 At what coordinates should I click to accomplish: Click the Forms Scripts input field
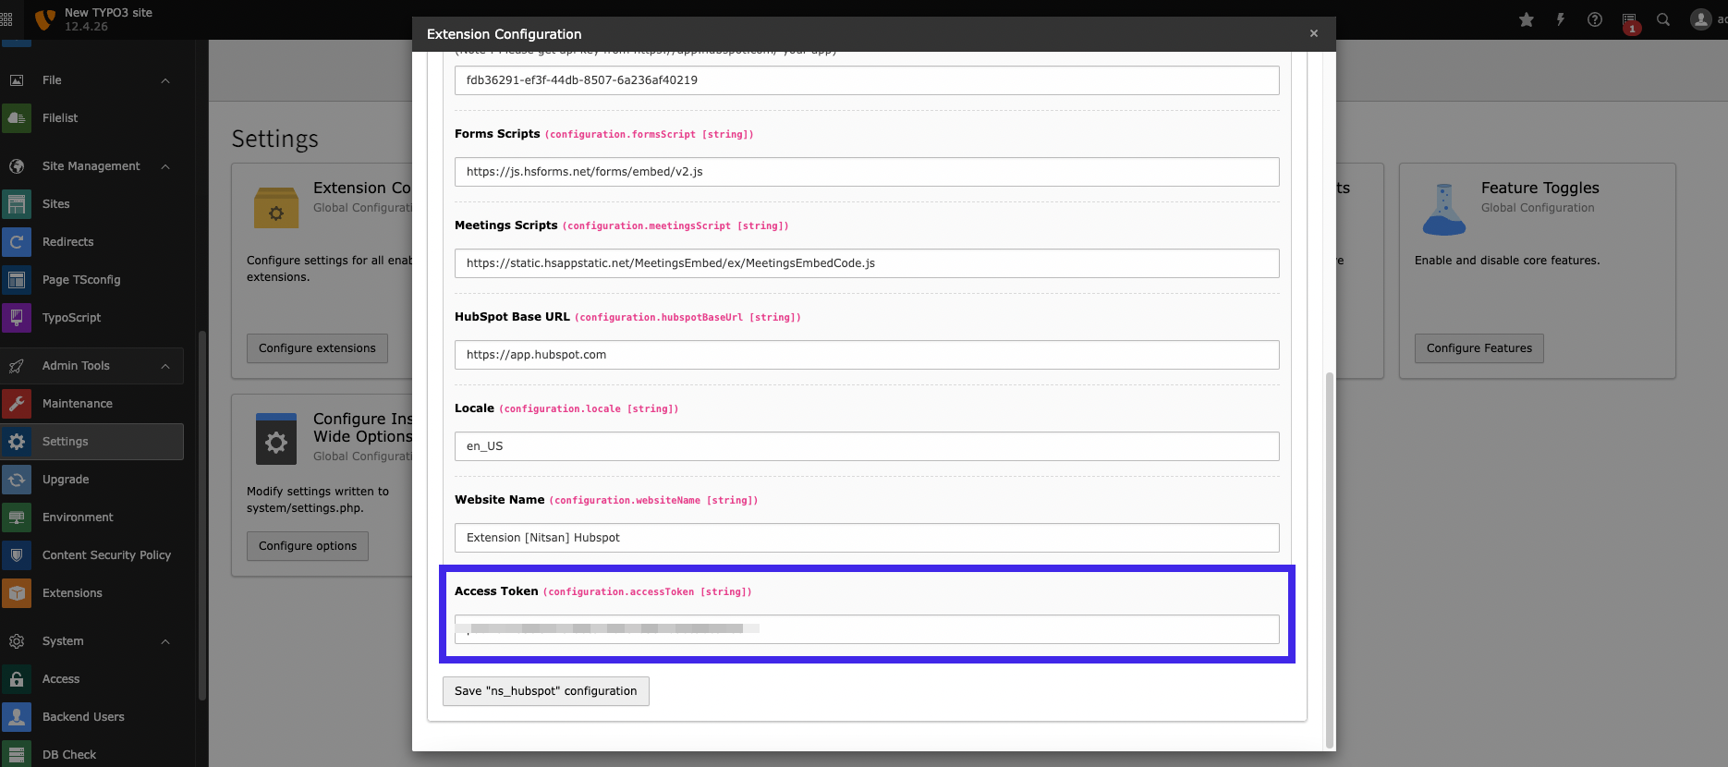pos(867,172)
